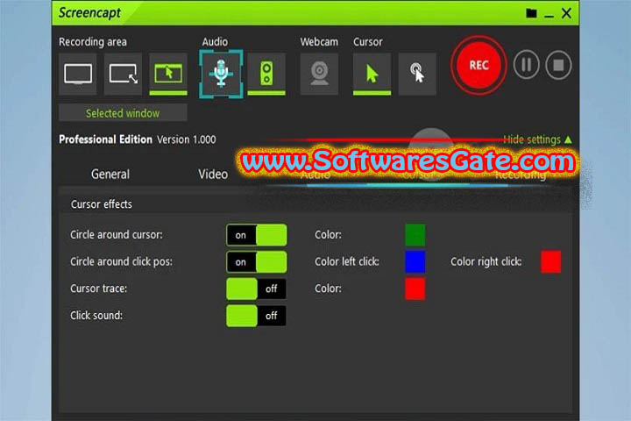Pause the recording

pos(526,65)
